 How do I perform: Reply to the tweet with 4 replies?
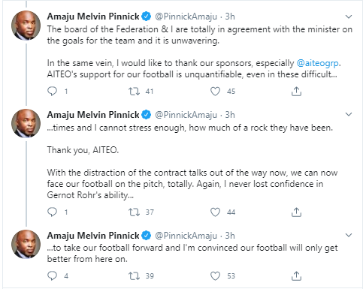click(52, 275)
